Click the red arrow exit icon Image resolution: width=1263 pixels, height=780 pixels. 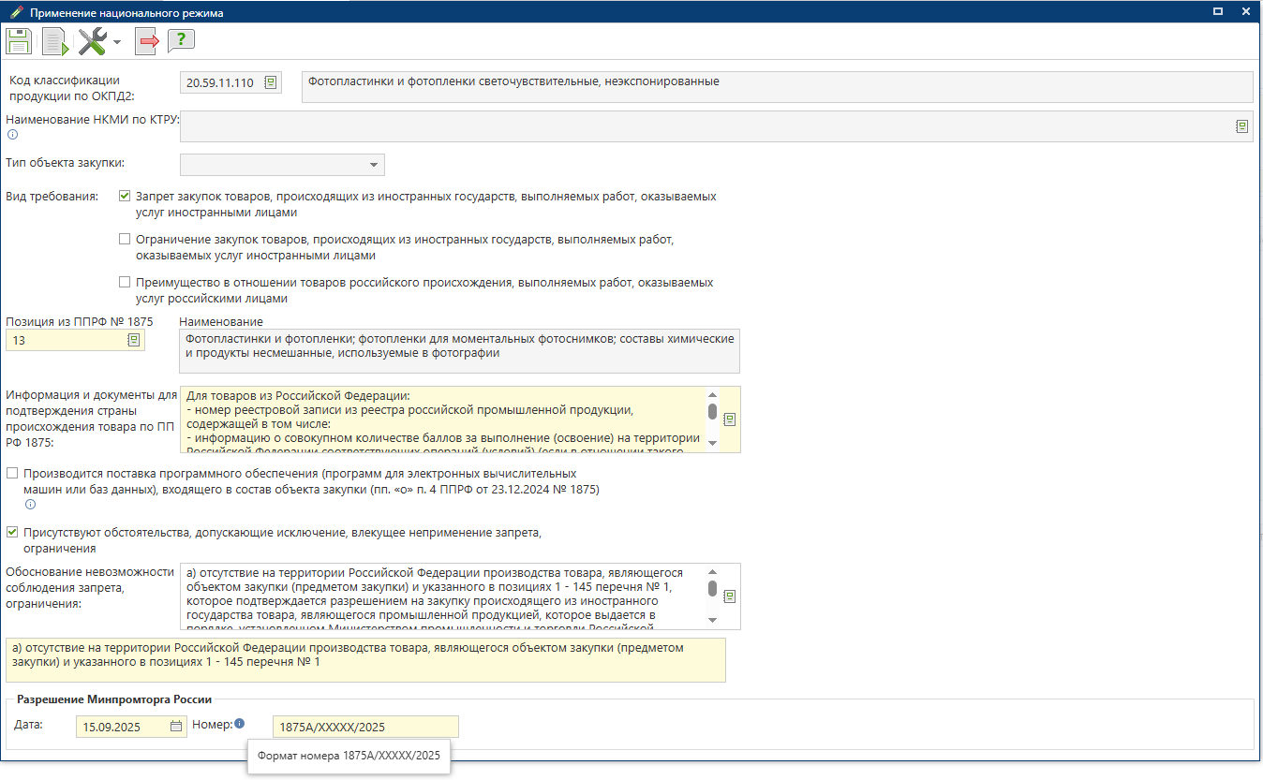(147, 41)
